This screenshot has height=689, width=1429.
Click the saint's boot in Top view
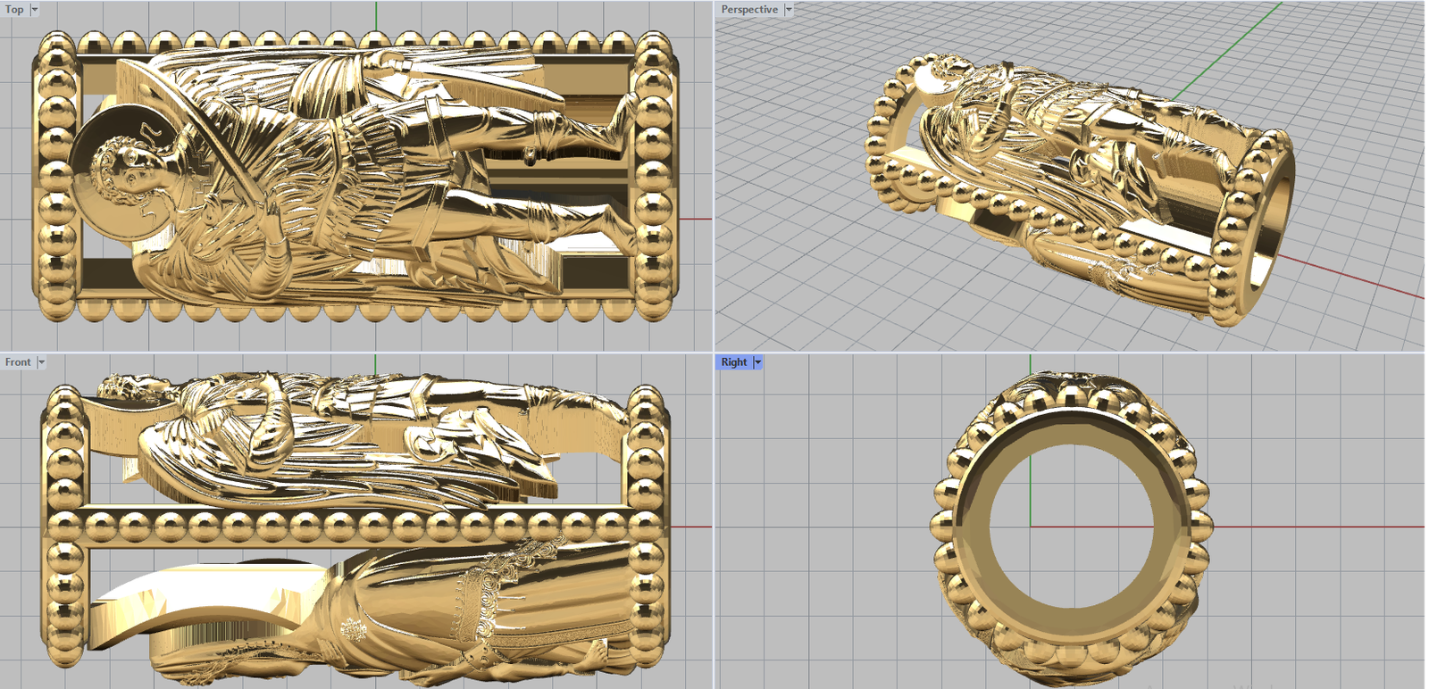[616, 223]
